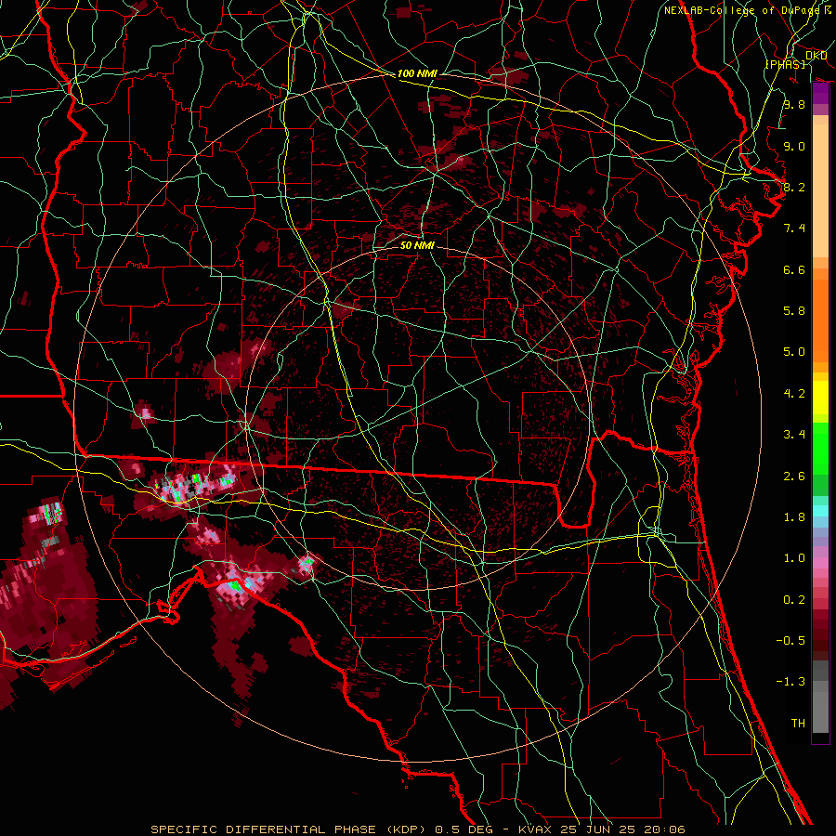Click the 5.8 value on color scale

tap(794, 311)
